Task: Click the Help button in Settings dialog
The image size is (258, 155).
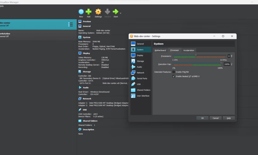Action: (229, 118)
